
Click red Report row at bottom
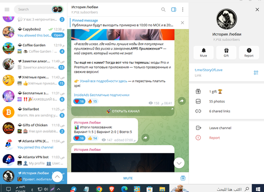[x=227, y=138]
